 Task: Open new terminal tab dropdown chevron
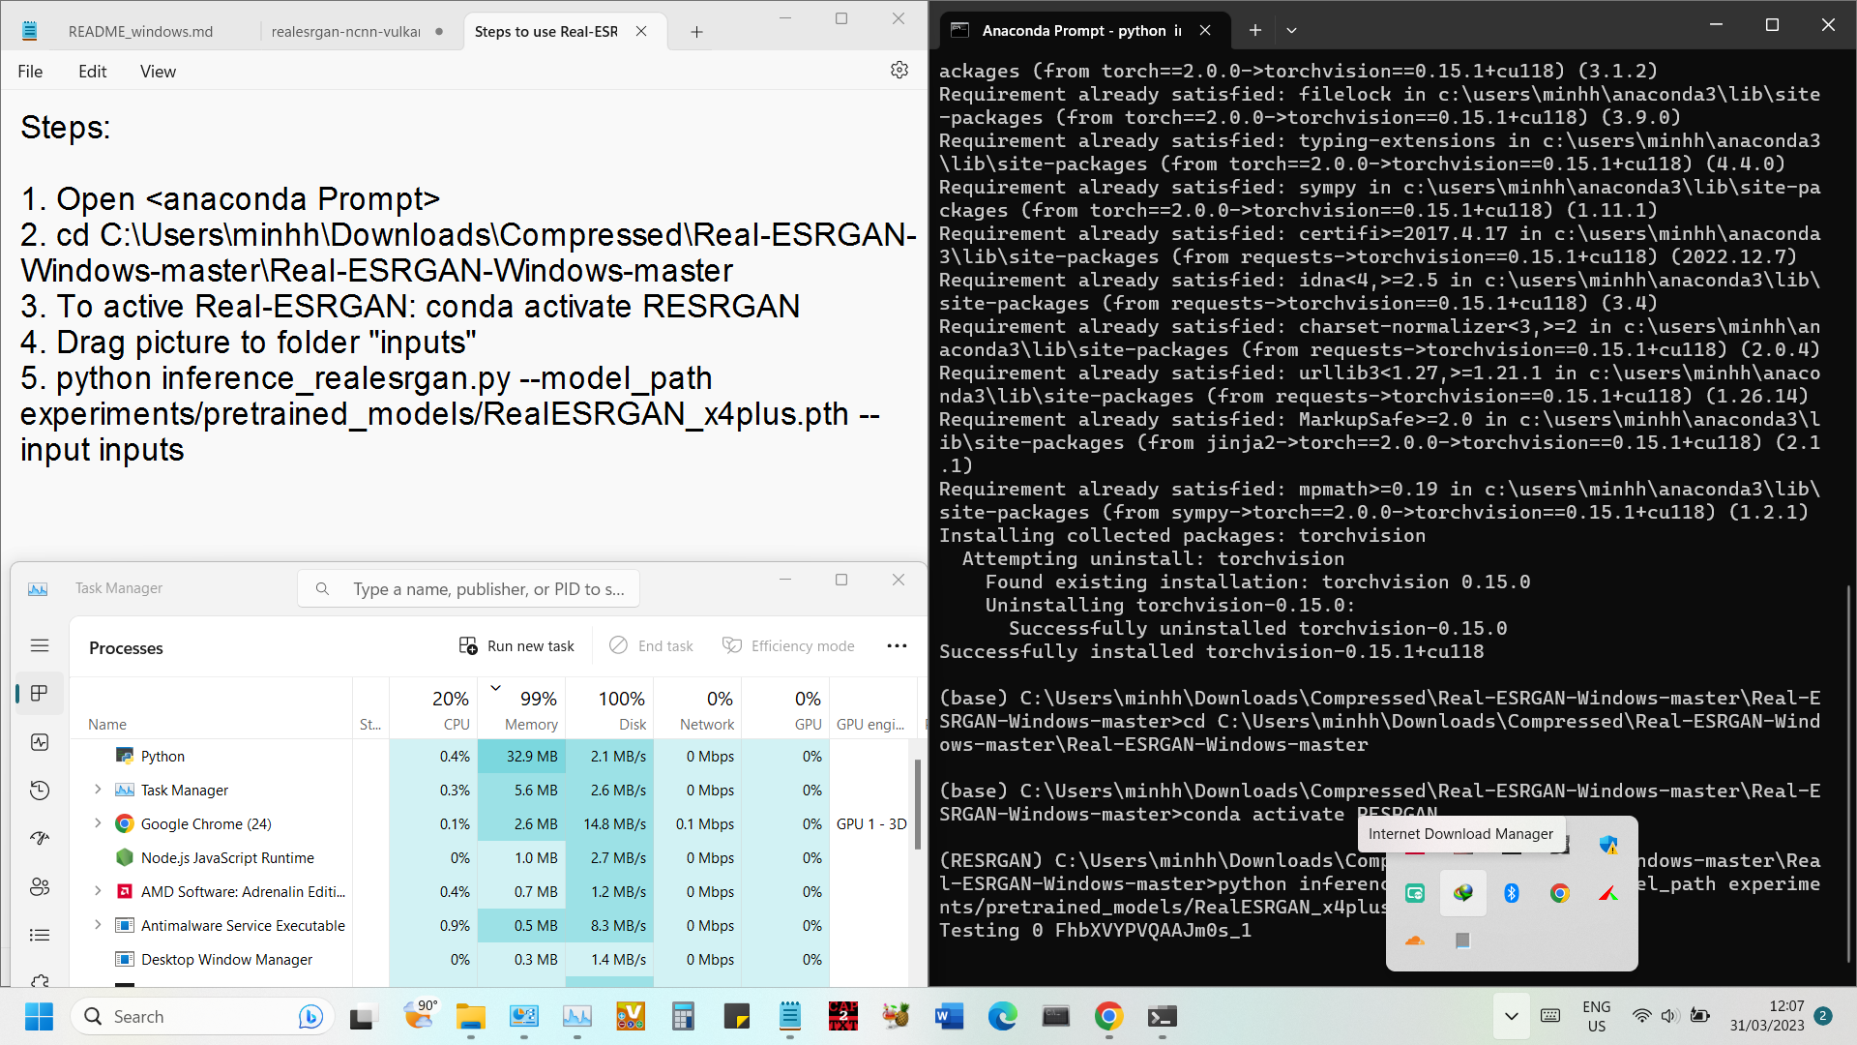pyautogui.click(x=1292, y=30)
